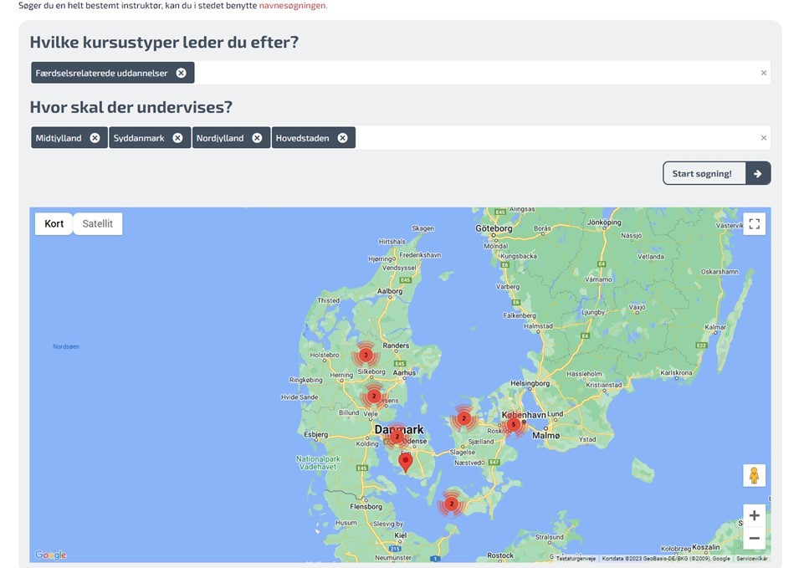Image resolution: width=804 pixels, height=568 pixels.
Task: Click the Kiel label on the map
Action: [x=401, y=535]
